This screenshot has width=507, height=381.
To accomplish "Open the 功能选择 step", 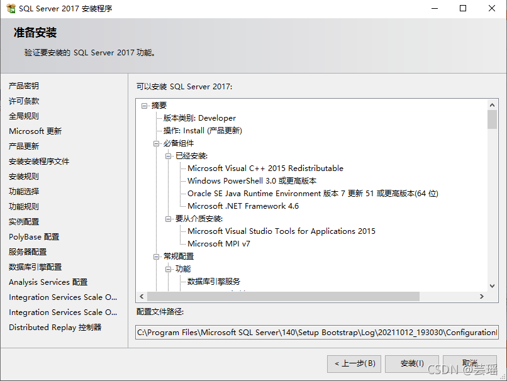I will (x=24, y=192).
